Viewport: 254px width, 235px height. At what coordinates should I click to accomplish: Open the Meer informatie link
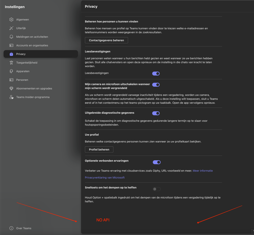[x=203, y=171]
